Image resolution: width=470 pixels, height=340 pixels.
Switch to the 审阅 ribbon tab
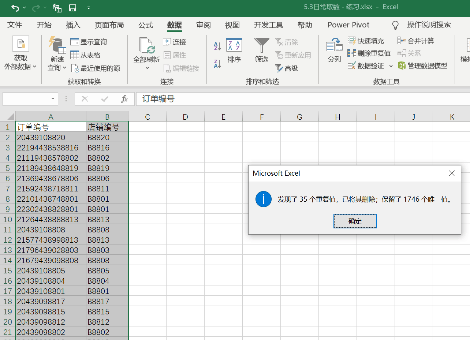(x=204, y=25)
